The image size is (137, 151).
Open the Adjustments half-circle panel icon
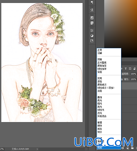click(x=92, y=36)
